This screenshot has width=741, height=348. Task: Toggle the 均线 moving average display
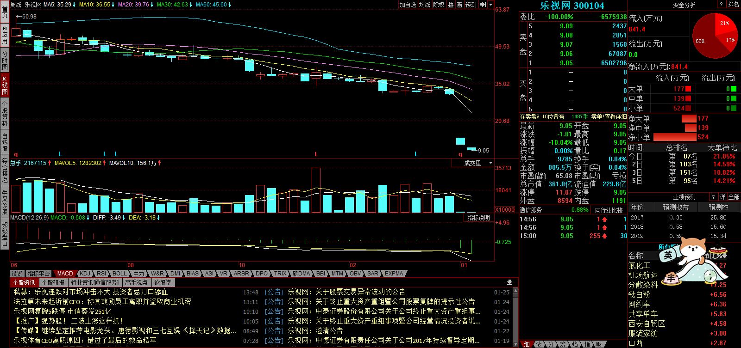point(425,5)
